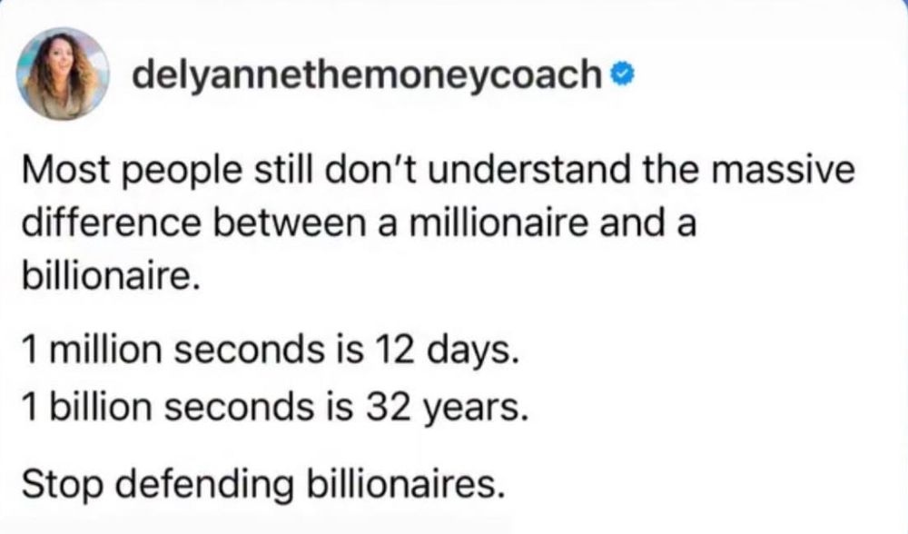Click the 'Stop defending billionaires.' sentence
The width and height of the screenshot is (908, 534).
point(263,484)
